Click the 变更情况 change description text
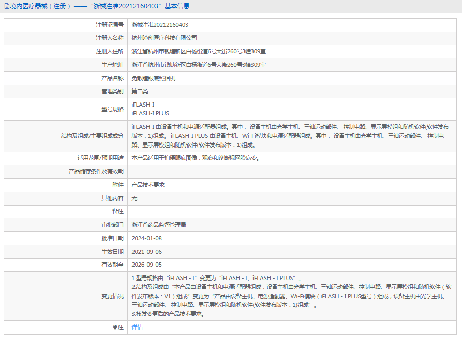The width and height of the screenshot is (462, 337). tap(291, 296)
